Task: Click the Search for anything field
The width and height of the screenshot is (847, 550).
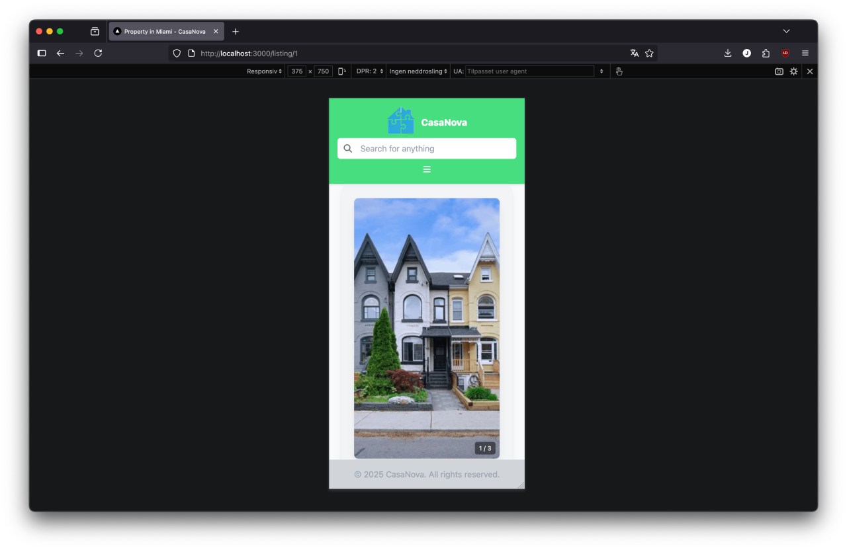Action: [x=426, y=148]
